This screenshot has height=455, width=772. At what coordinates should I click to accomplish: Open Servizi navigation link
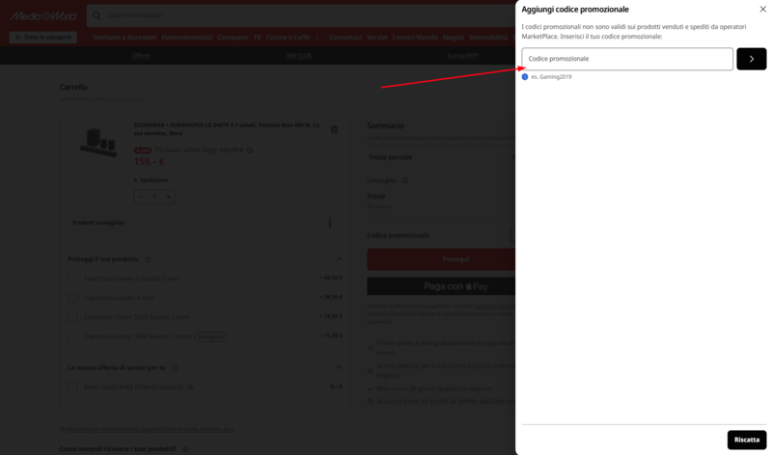click(376, 38)
